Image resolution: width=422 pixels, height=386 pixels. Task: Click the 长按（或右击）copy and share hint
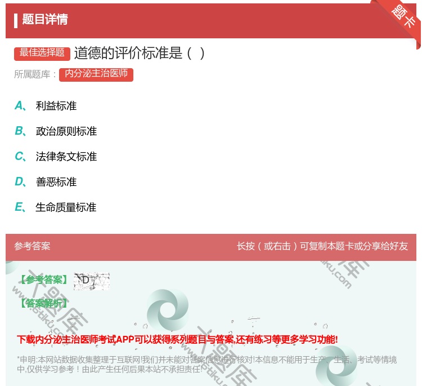[322, 246]
